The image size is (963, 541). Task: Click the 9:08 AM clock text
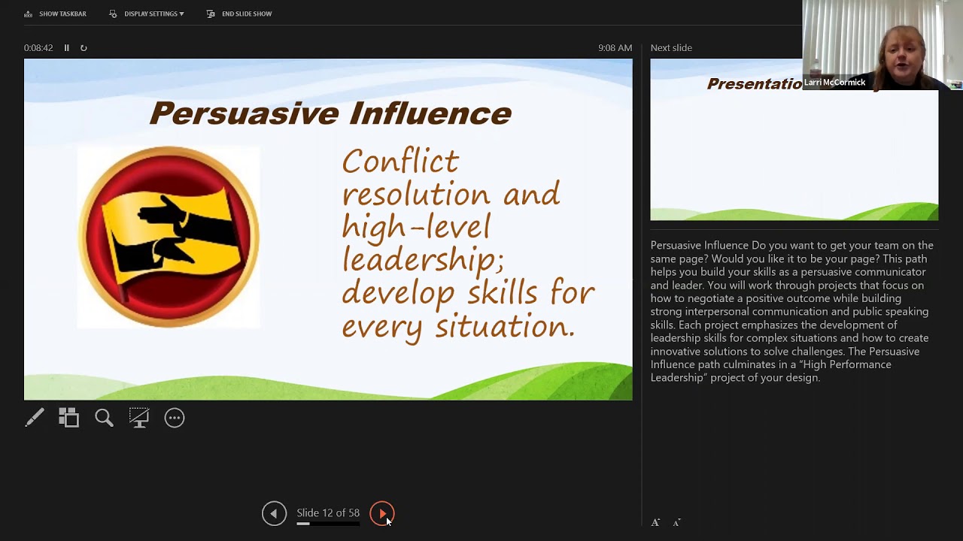tap(615, 47)
